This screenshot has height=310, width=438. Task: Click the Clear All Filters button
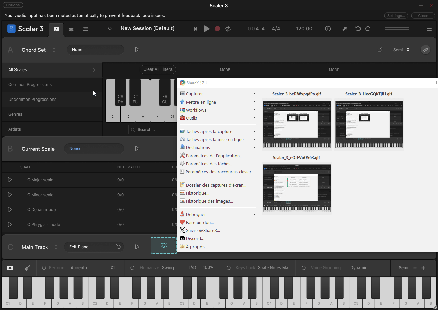coord(158,69)
